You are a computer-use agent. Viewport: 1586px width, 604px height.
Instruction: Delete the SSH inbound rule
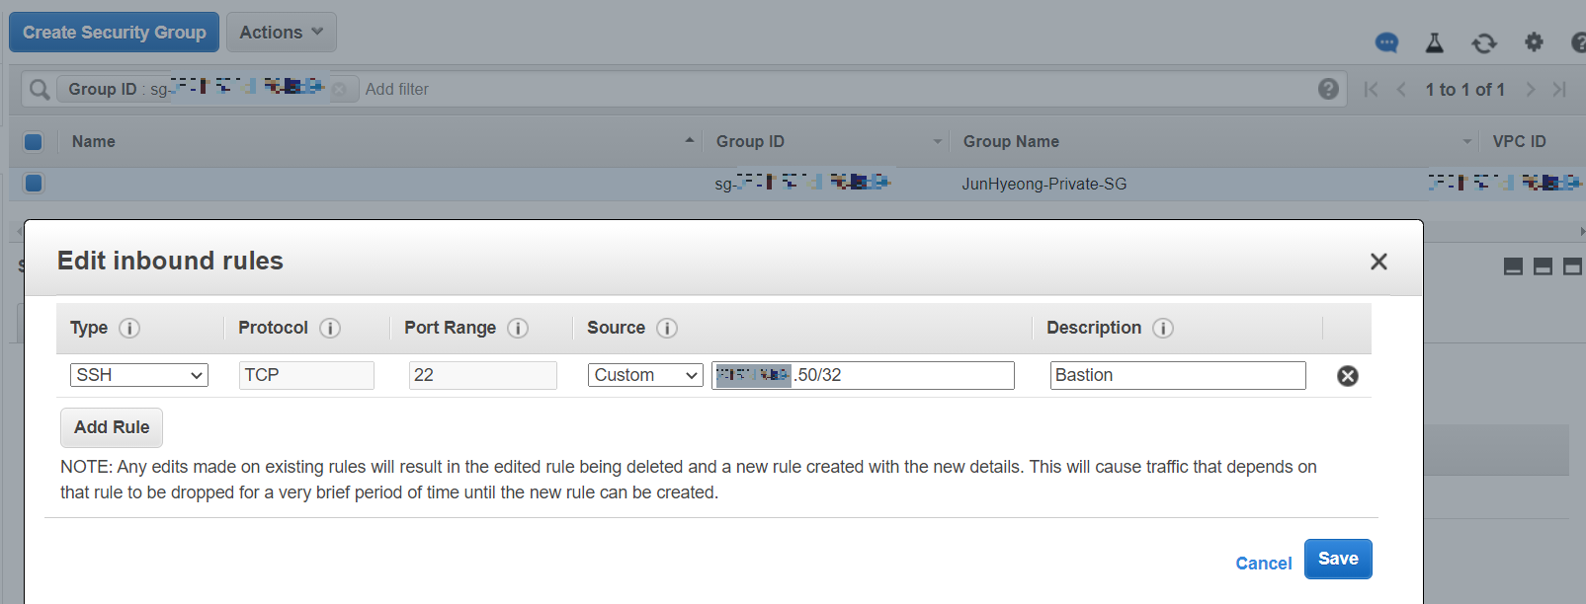click(1348, 376)
